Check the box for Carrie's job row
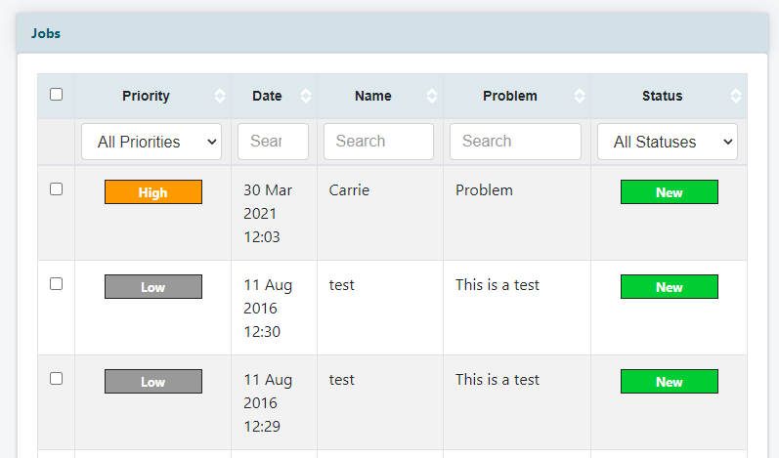 pos(56,189)
